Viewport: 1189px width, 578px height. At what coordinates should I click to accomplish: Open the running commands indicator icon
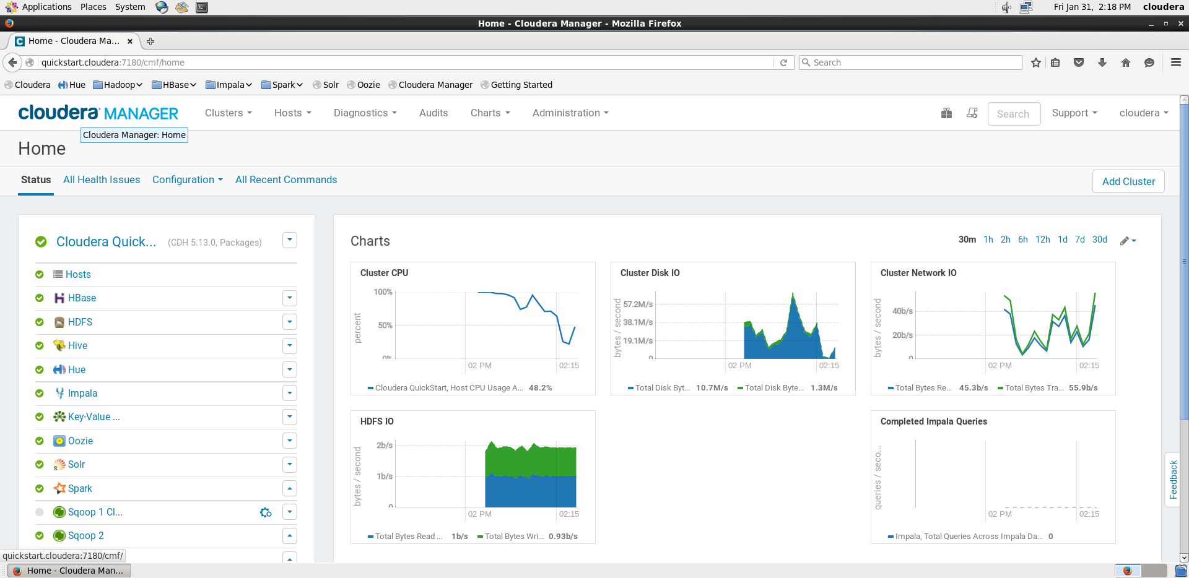972,113
